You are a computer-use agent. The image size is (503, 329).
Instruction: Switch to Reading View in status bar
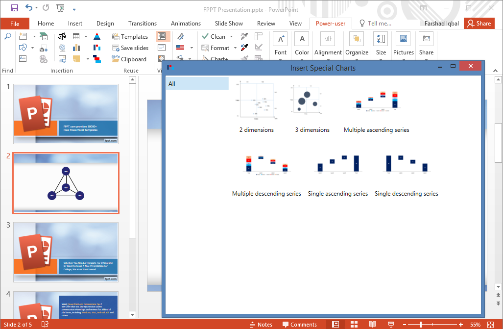point(372,324)
